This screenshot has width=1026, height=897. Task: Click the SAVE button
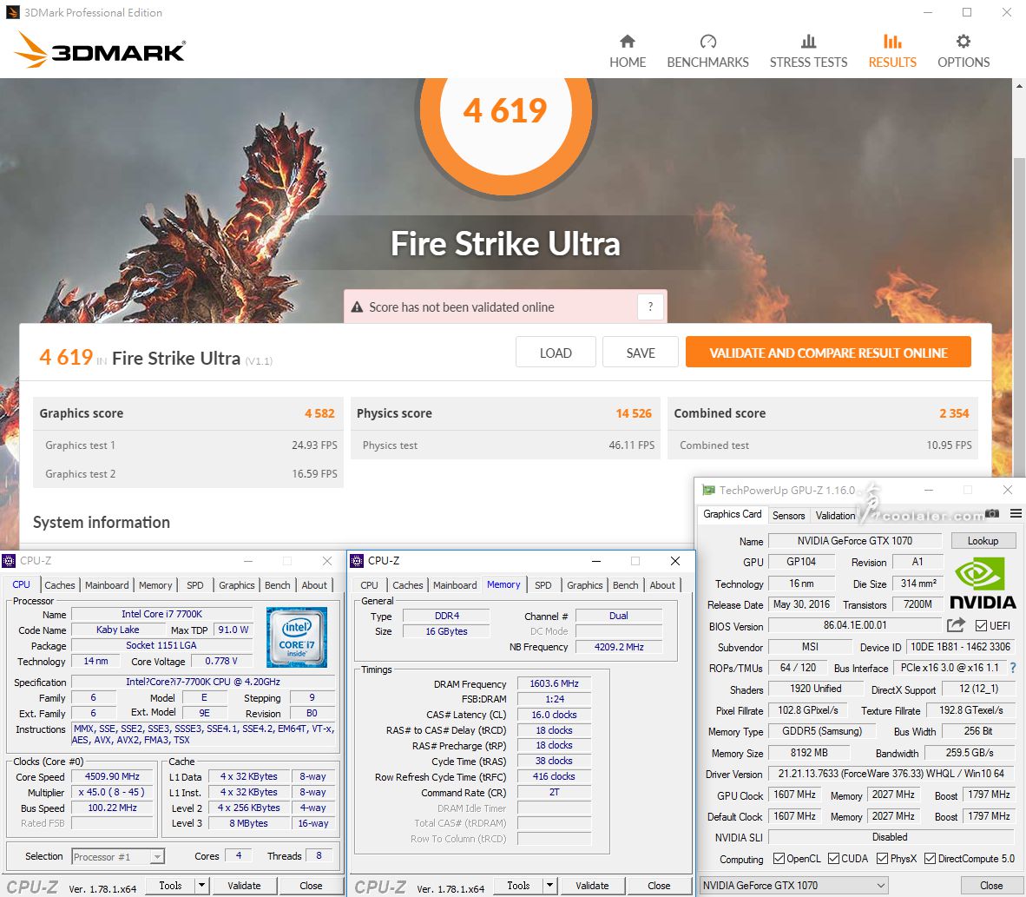click(x=640, y=353)
